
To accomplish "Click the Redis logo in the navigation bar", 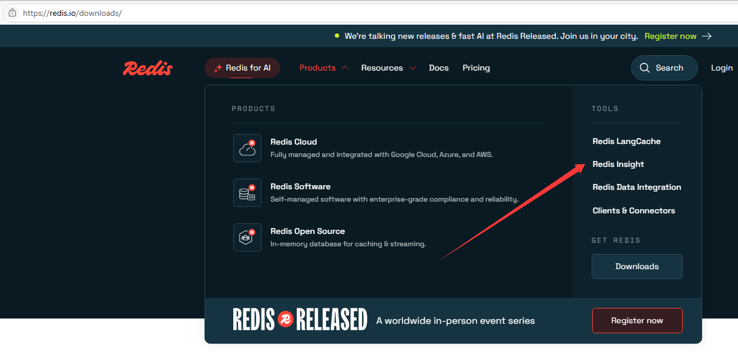I will click(x=147, y=68).
